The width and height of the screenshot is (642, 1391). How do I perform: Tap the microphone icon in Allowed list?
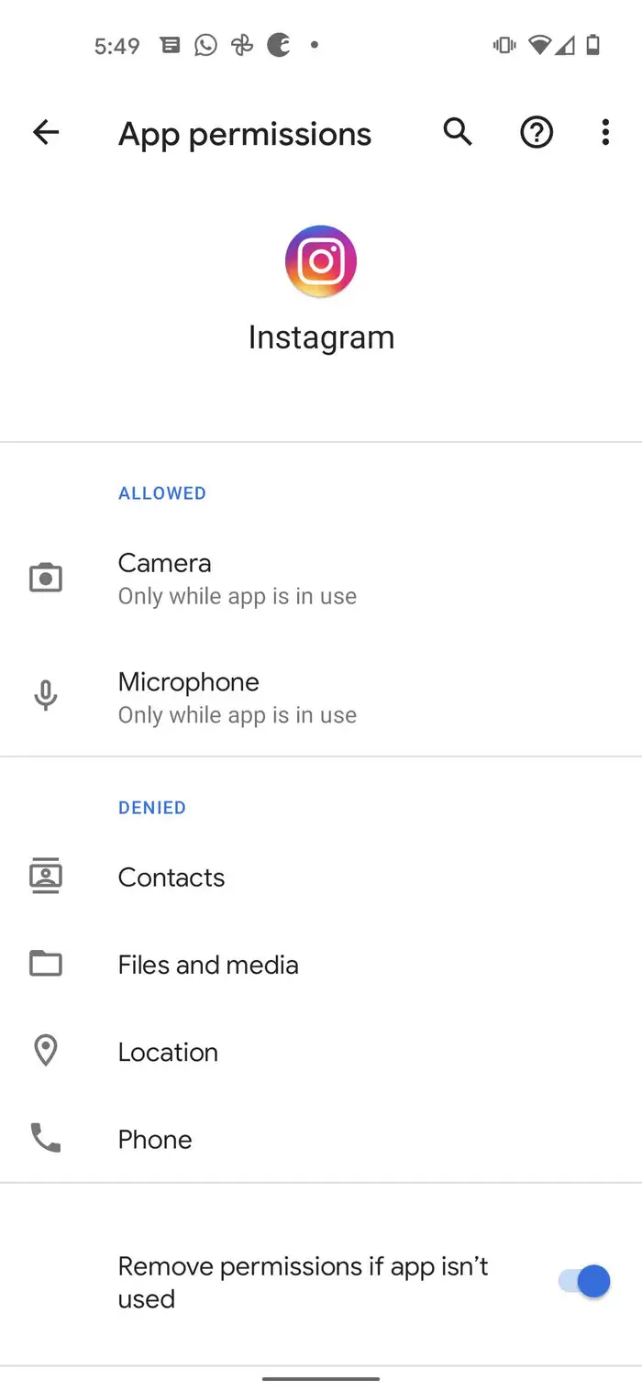point(46,697)
